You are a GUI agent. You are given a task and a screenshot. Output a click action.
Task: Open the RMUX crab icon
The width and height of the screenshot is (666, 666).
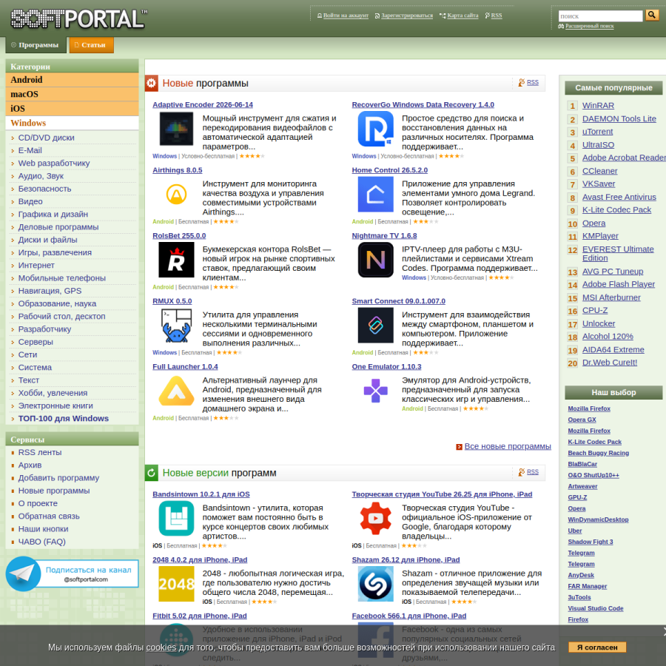click(x=176, y=326)
